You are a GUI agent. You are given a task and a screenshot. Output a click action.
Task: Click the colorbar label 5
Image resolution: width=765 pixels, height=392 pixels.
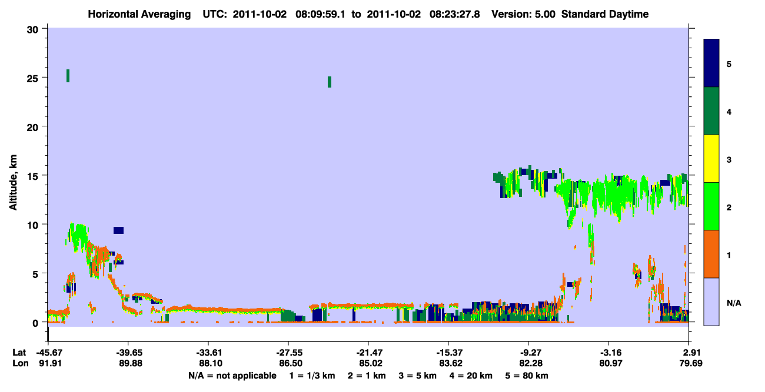click(x=729, y=63)
